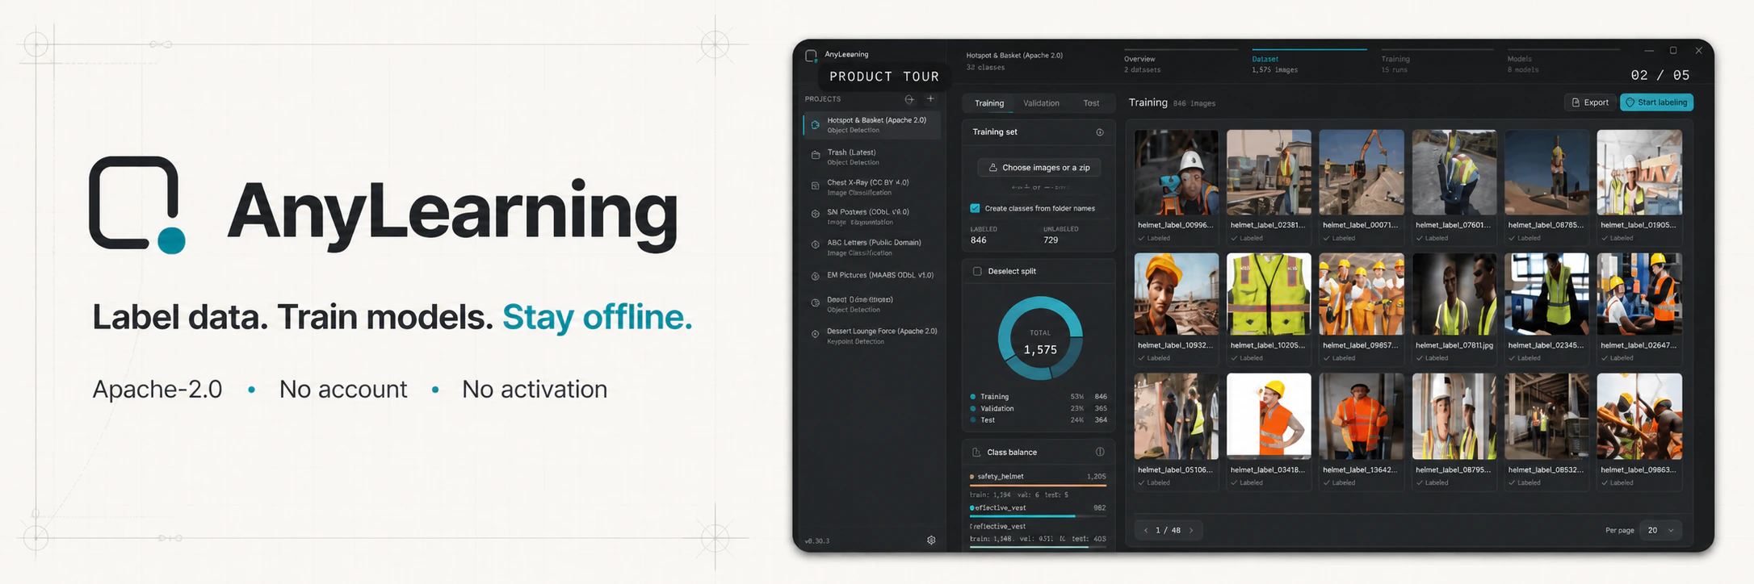Screen dimensions: 1754x584
Task: Click the total 1,575 donut chart
Action: pos(1040,339)
